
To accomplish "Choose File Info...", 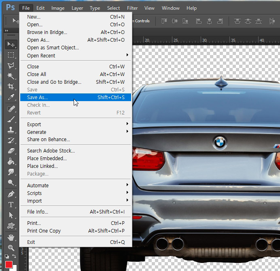I will click(x=76, y=212).
